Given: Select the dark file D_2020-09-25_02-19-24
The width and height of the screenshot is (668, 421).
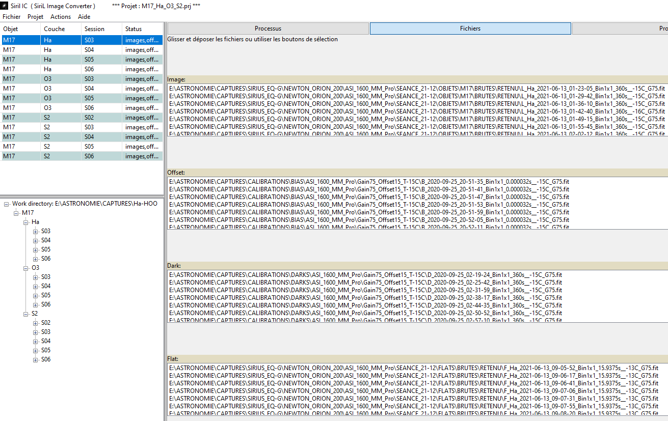Looking at the screenshot, I should [x=365, y=275].
